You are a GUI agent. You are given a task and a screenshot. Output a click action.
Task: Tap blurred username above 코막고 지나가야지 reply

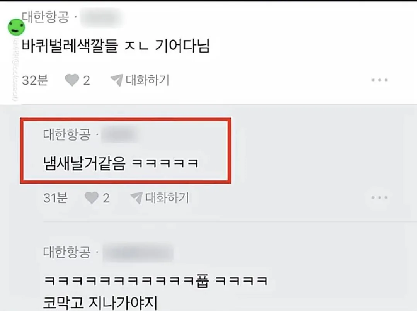138,252
